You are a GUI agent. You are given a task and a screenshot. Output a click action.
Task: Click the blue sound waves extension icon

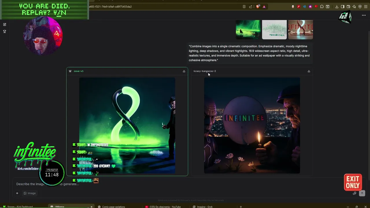pos(304,7)
